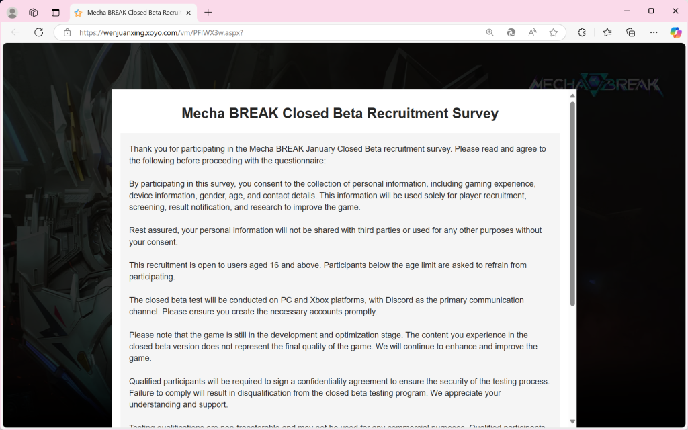Go back with the back arrow

16,32
